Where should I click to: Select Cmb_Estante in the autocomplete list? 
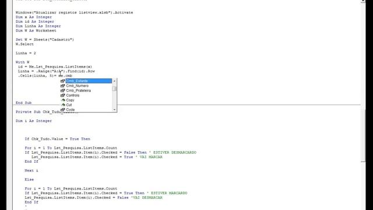pos(89,81)
